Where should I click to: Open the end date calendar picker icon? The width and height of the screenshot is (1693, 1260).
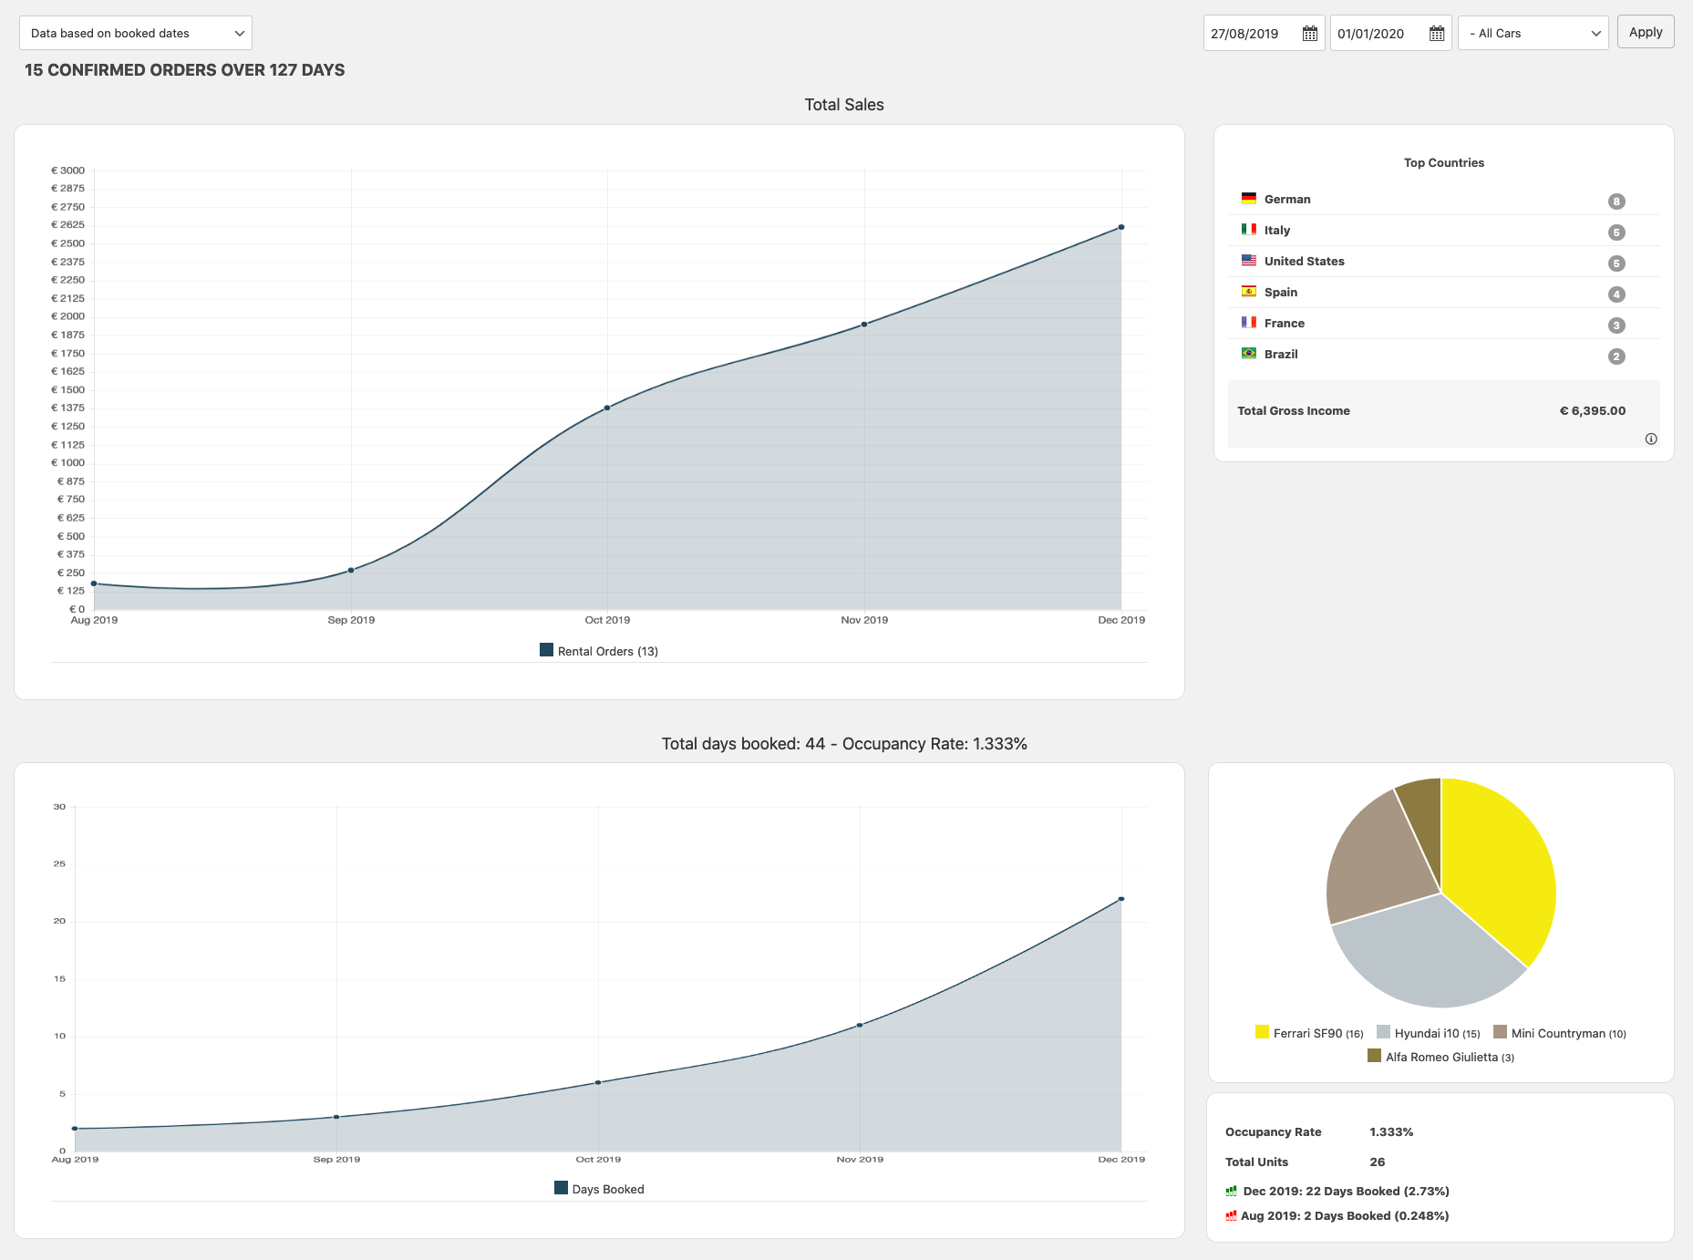1436,34
